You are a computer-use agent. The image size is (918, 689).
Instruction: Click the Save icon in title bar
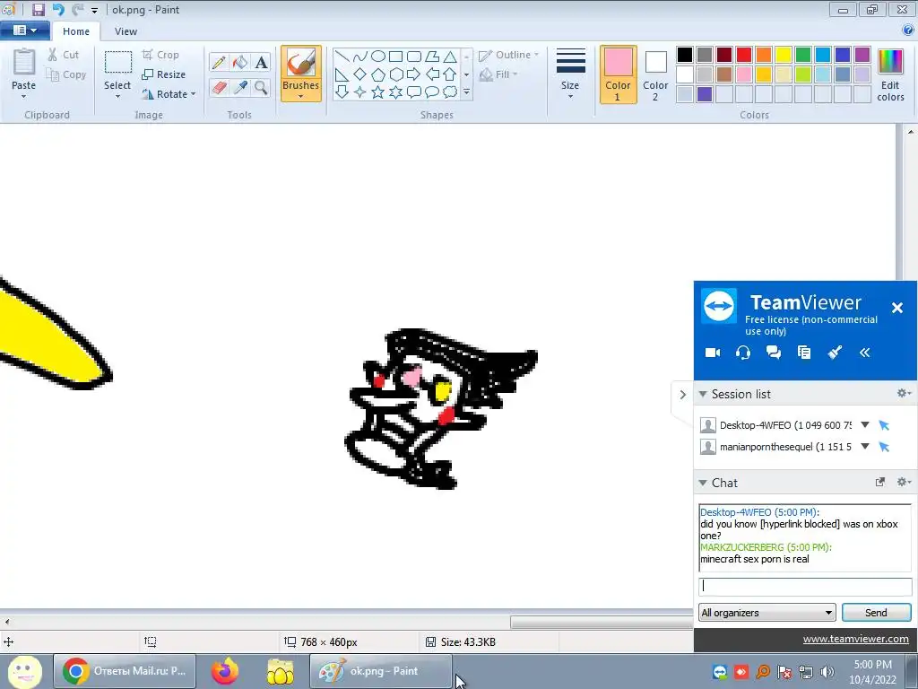[x=38, y=9]
